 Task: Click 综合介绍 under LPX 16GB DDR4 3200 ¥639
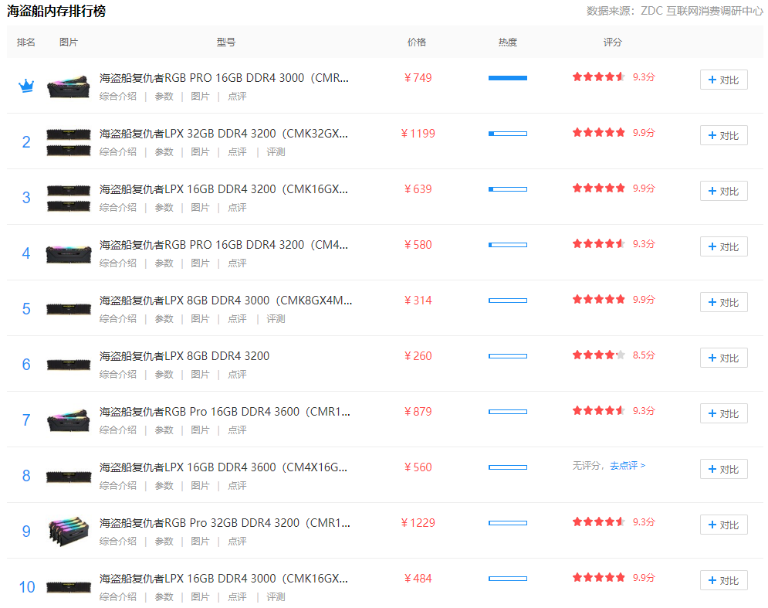pos(117,208)
